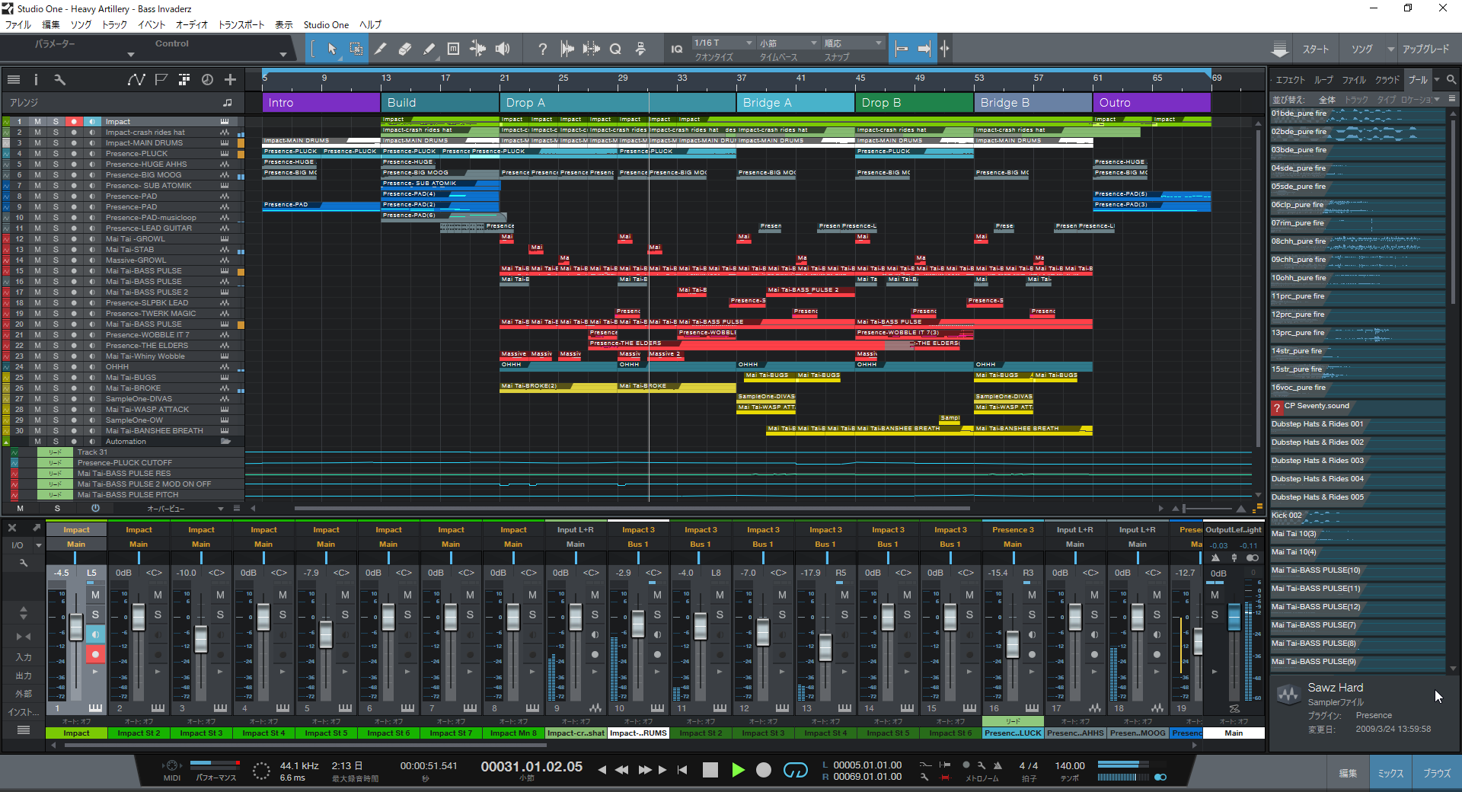
Task: Open the ソング menu
Action: tap(81, 24)
